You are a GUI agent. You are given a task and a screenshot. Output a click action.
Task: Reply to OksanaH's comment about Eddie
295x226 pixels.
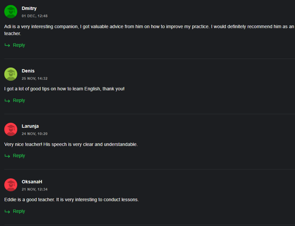19,211
